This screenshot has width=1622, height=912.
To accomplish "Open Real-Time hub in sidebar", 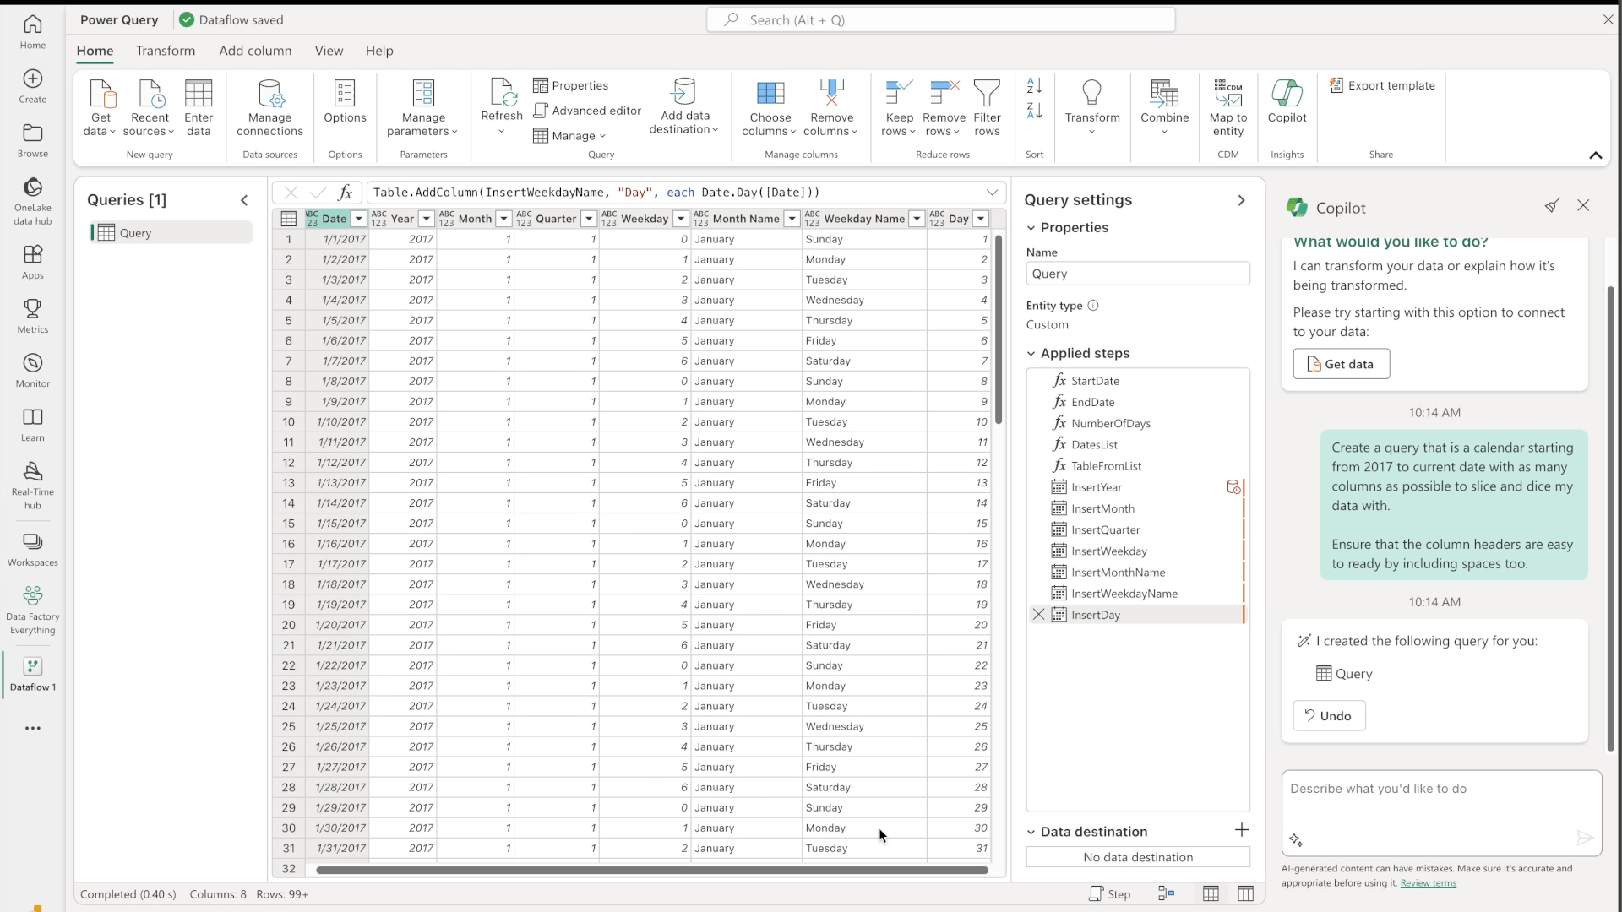I will [33, 485].
